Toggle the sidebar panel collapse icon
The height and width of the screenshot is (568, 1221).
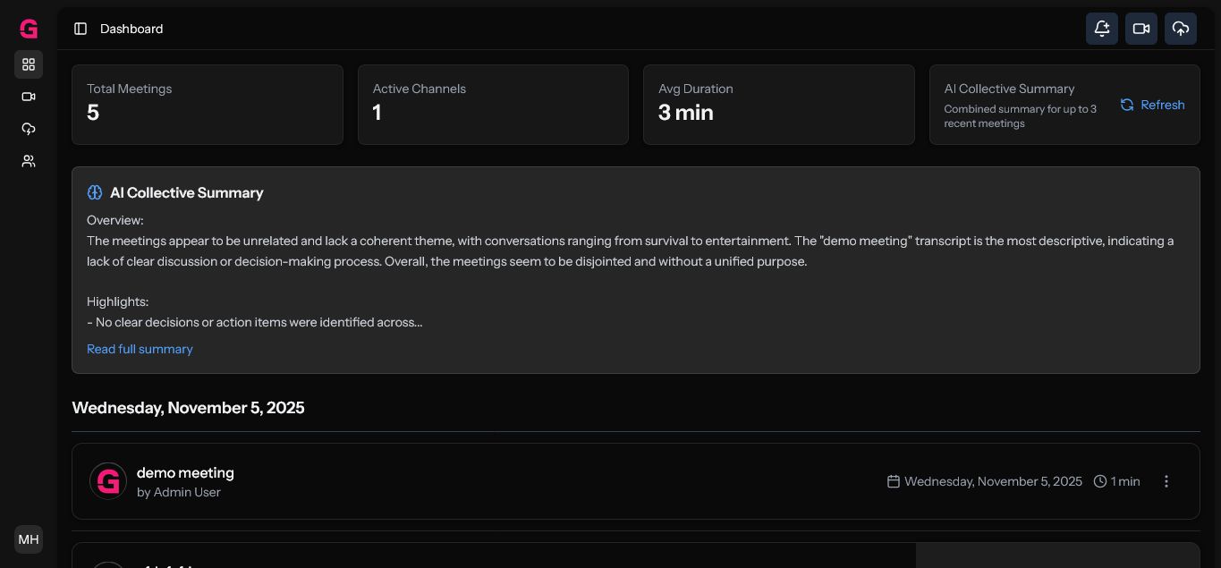(81, 29)
